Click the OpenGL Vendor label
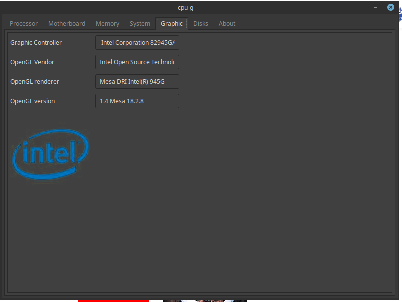The image size is (402, 302). pyautogui.click(x=32, y=62)
